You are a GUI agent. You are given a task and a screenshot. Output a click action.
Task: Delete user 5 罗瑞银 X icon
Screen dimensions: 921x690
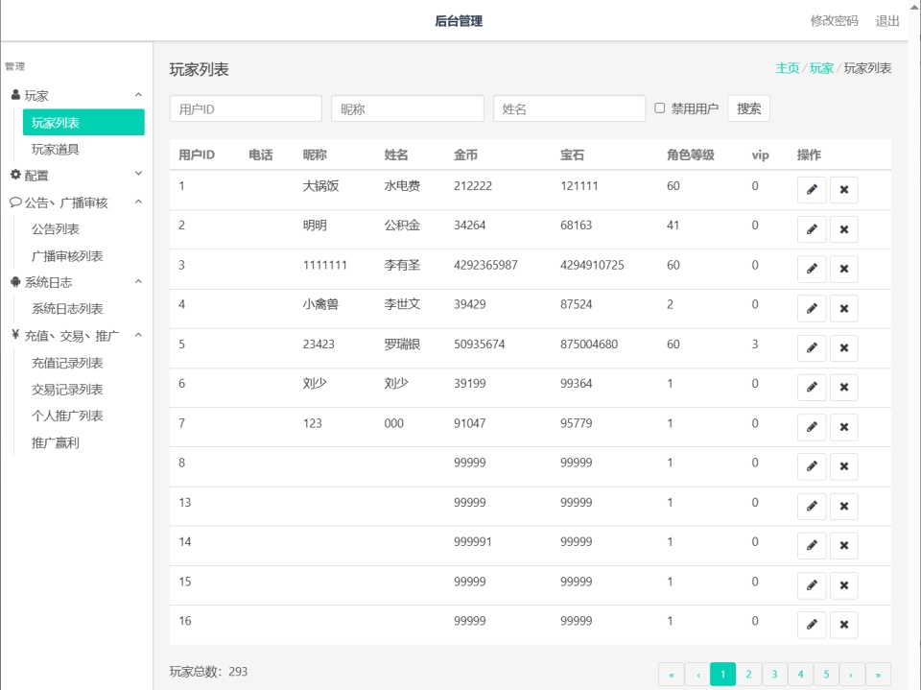pyautogui.click(x=844, y=348)
